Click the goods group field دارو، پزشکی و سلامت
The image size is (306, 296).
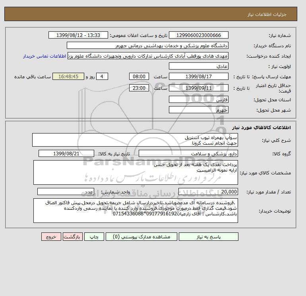[x=188, y=153]
